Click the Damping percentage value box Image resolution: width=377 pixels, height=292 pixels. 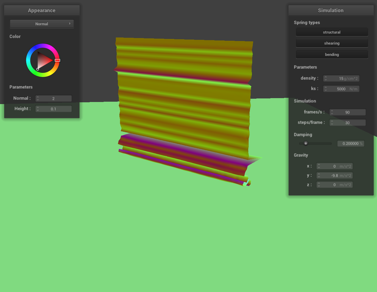[350, 143]
